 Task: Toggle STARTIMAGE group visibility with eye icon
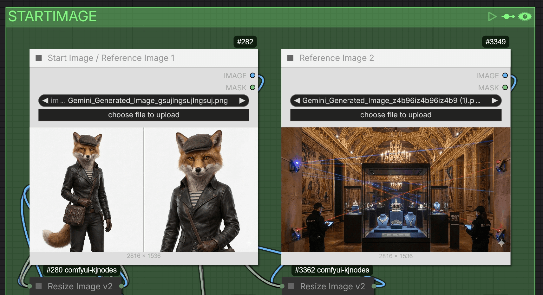pyautogui.click(x=525, y=16)
